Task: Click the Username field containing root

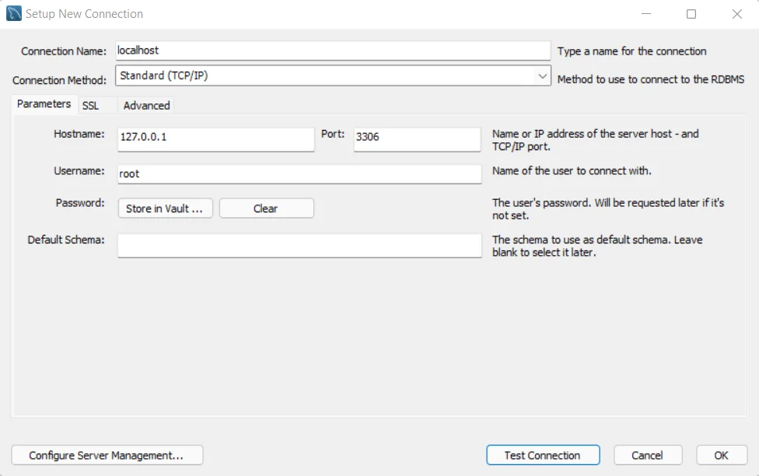Action: point(299,173)
